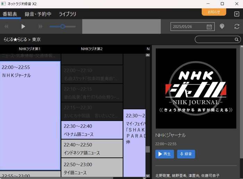Open the top-right dropdown menu box

[237, 14]
